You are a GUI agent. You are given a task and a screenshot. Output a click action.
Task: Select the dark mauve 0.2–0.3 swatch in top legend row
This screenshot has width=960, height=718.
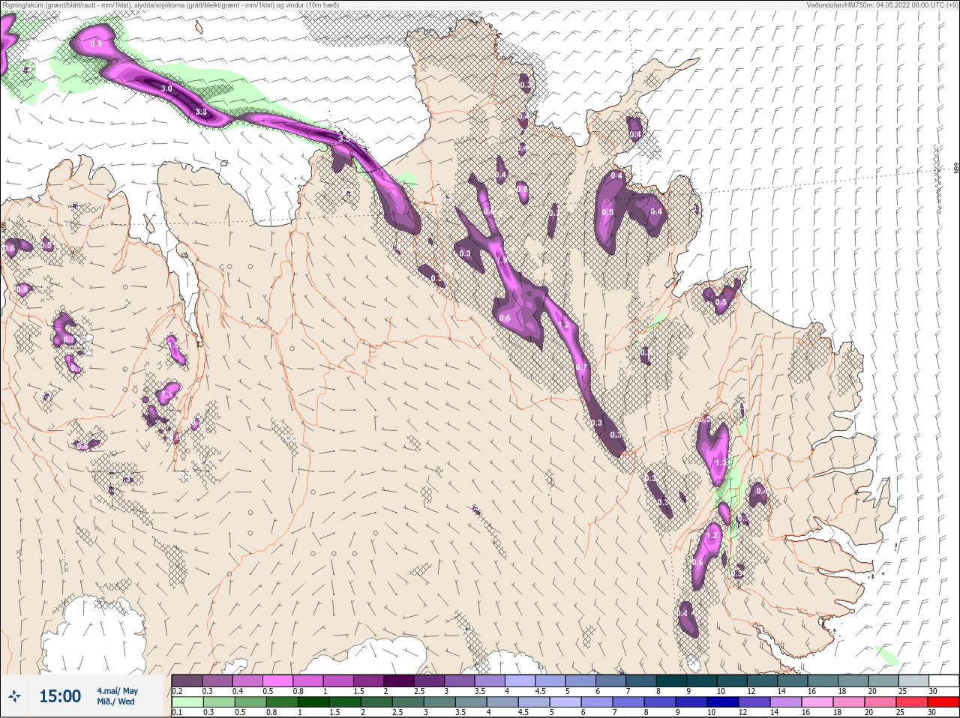pos(187,681)
